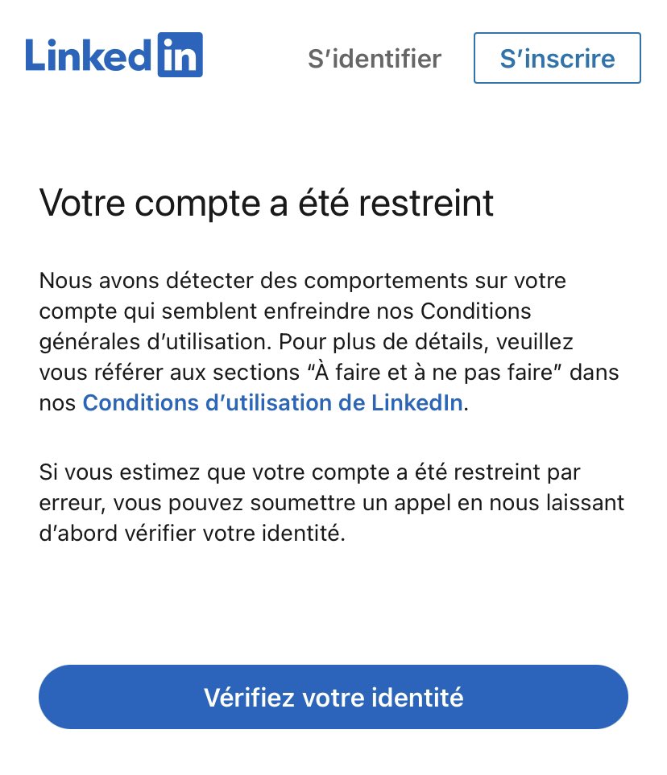667x775 pixels.
Task: Click the word "erreur" in second paragraph
Action: [68, 503]
